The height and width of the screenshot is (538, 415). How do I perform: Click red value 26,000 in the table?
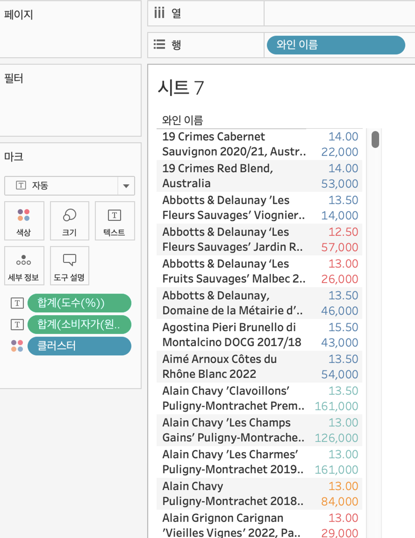tap(339, 279)
